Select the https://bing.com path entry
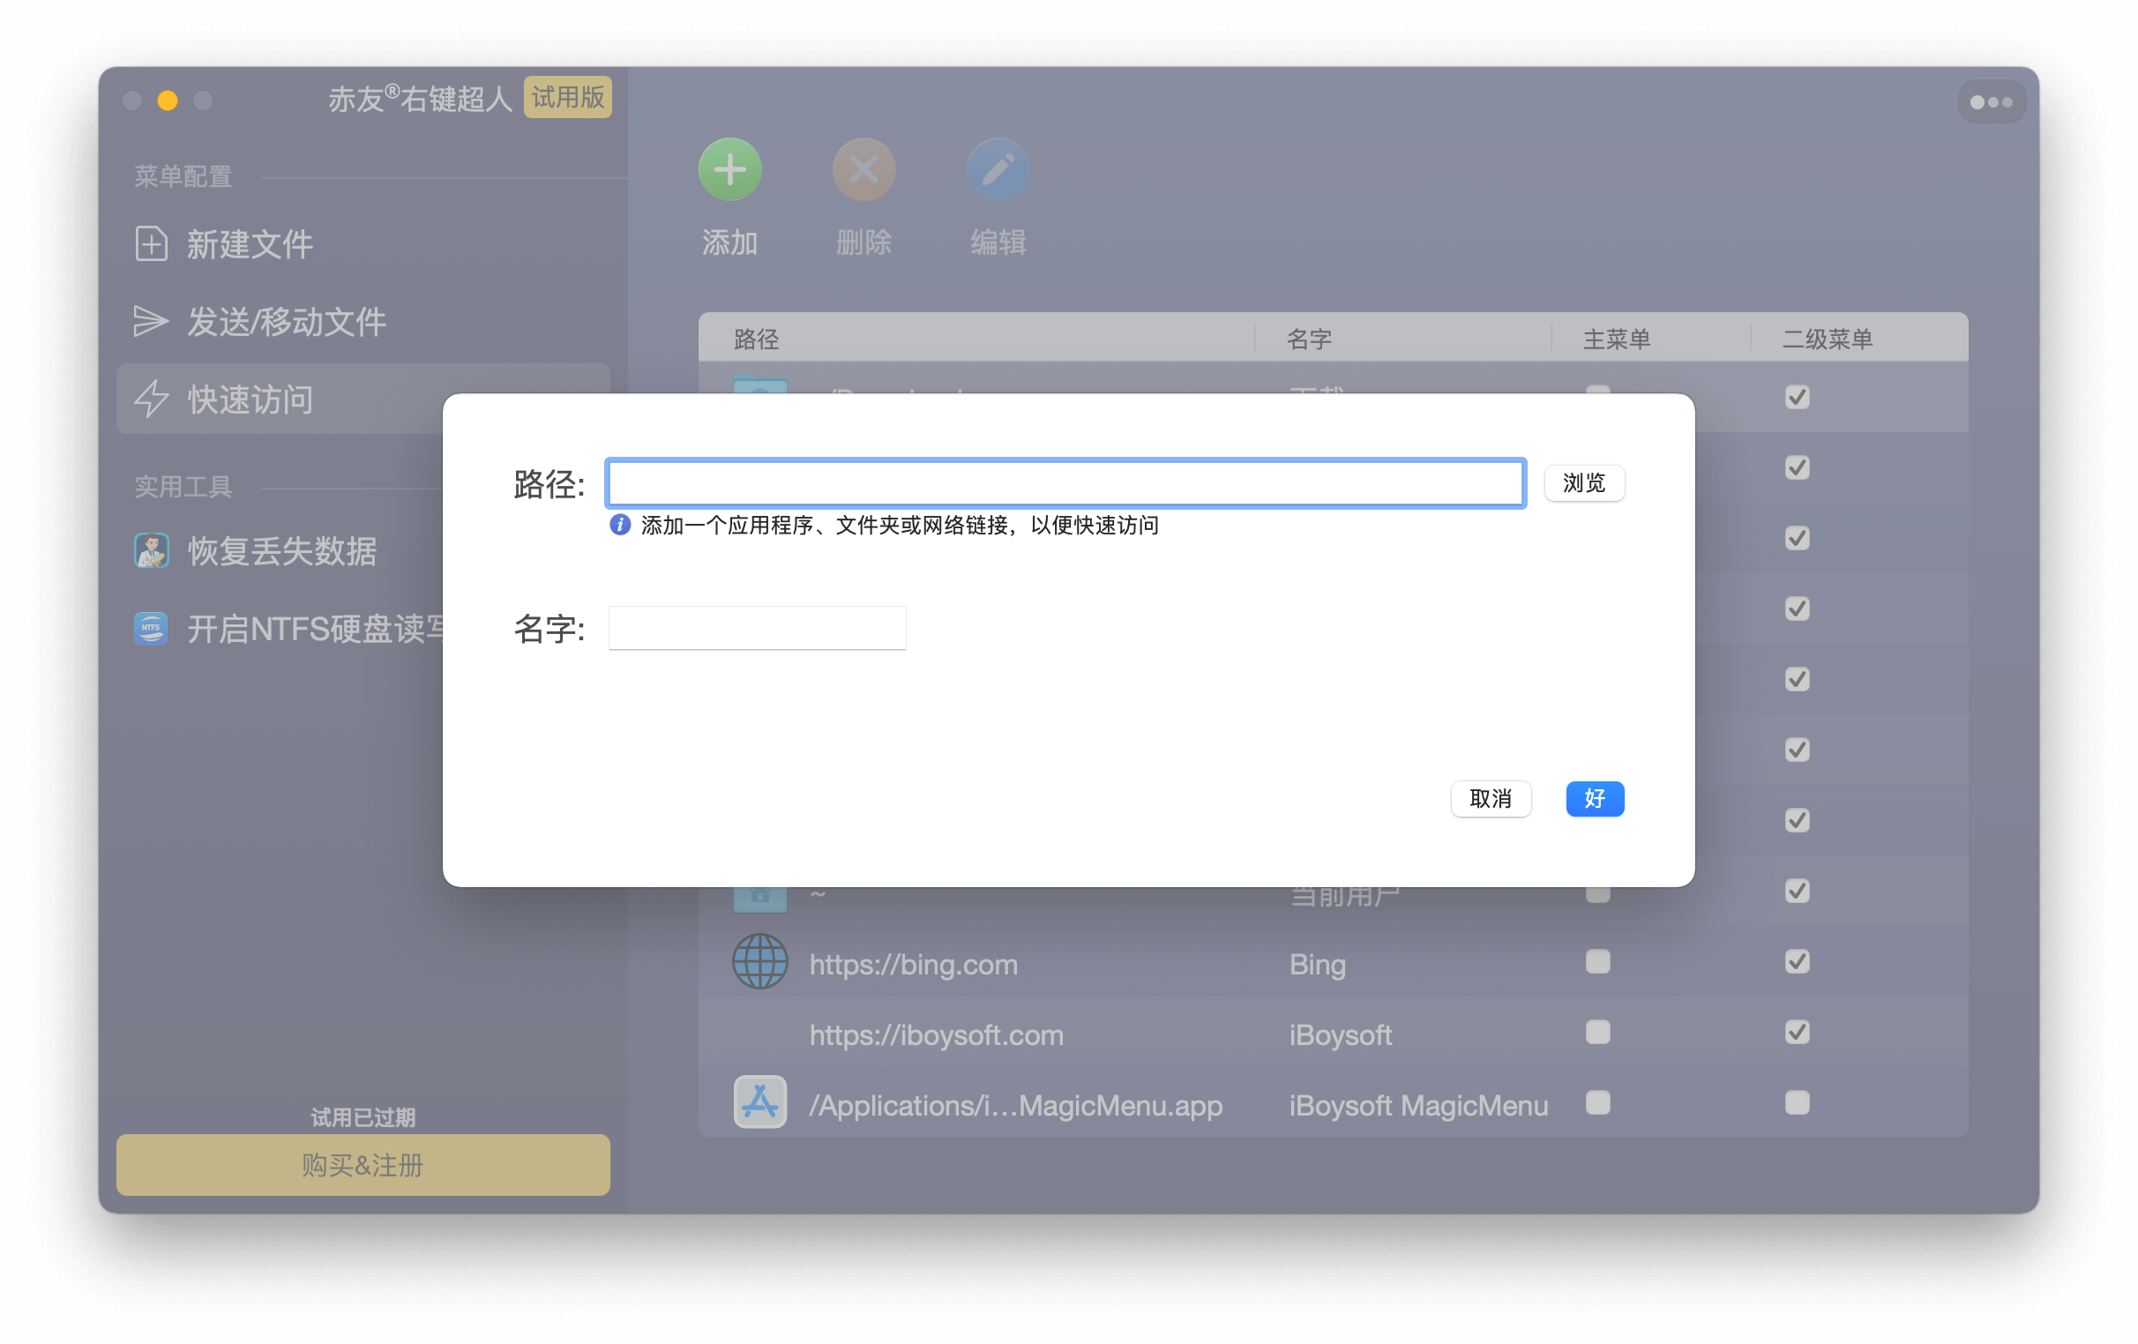The image size is (2138, 1344). 914,964
